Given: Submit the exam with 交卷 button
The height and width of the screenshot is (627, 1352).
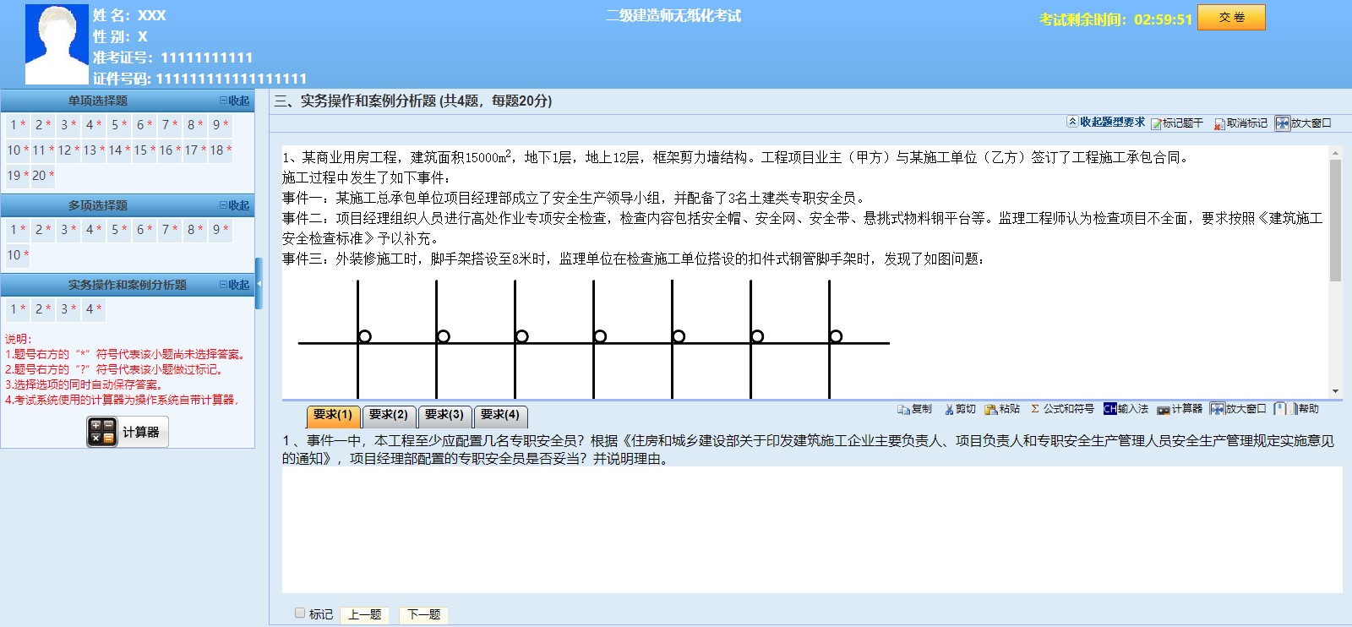Looking at the screenshot, I should (1231, 18).
